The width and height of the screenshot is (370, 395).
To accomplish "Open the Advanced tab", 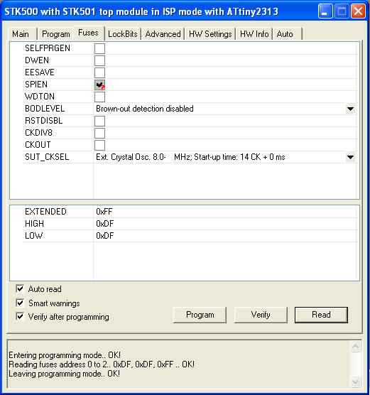I will tap(163, 34).
